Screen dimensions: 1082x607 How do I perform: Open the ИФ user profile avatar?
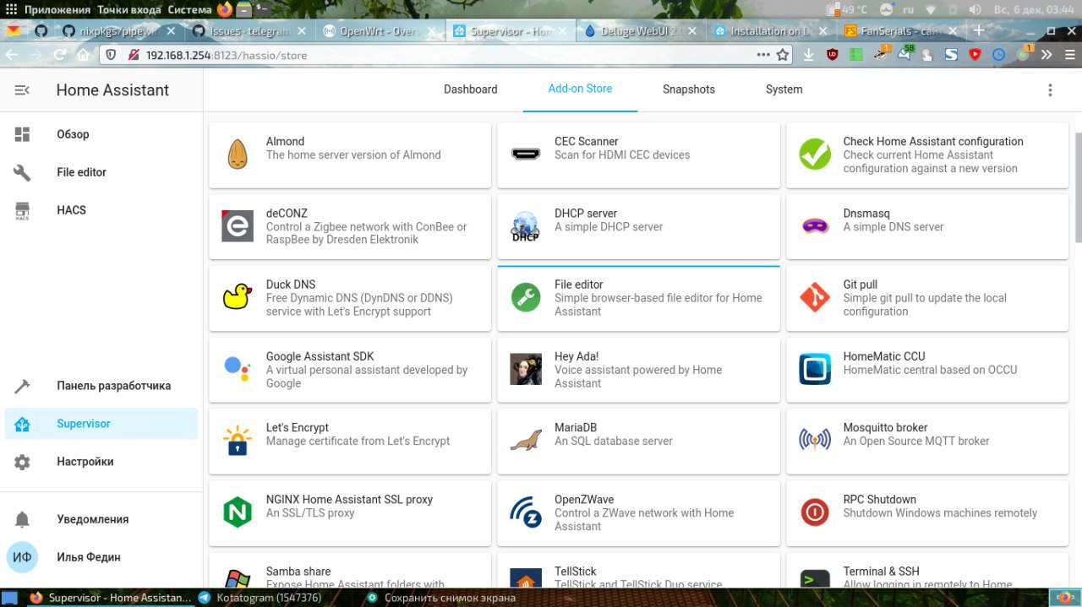click(23, 557)
